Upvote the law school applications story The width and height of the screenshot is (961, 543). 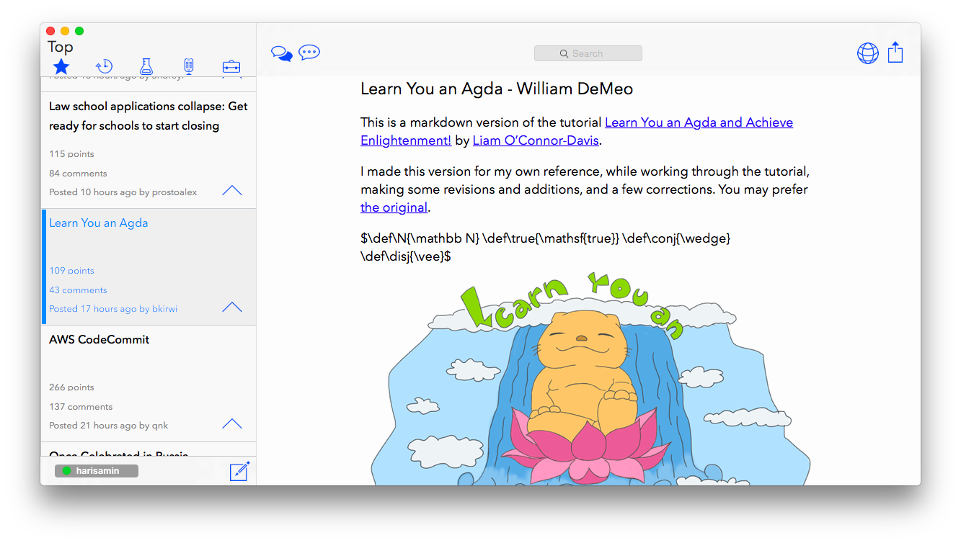coord(231,190)
